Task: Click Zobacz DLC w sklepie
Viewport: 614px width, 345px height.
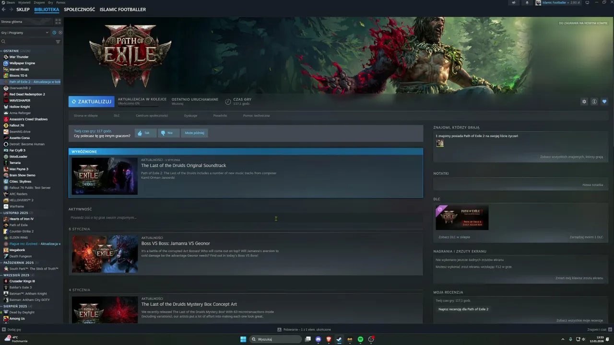Action: [x=454, y=237]
